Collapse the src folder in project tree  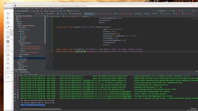16,20
